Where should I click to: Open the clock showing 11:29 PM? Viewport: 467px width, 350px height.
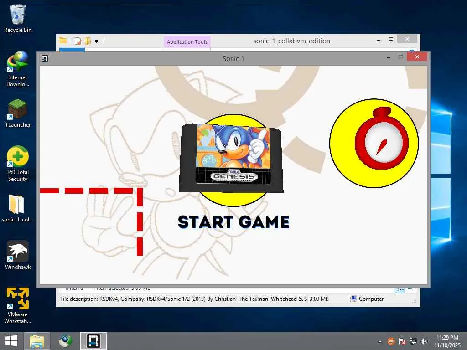click(447, 341)
